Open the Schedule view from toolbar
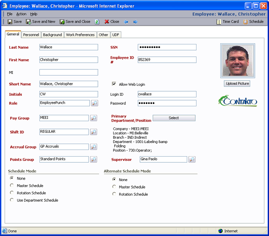Viewport: 269px width, 236px height. (x=253, y=22)
